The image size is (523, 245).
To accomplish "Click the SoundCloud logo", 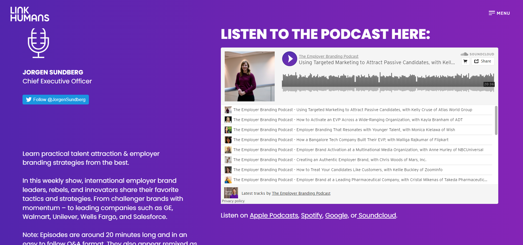I will pos(477,54).
